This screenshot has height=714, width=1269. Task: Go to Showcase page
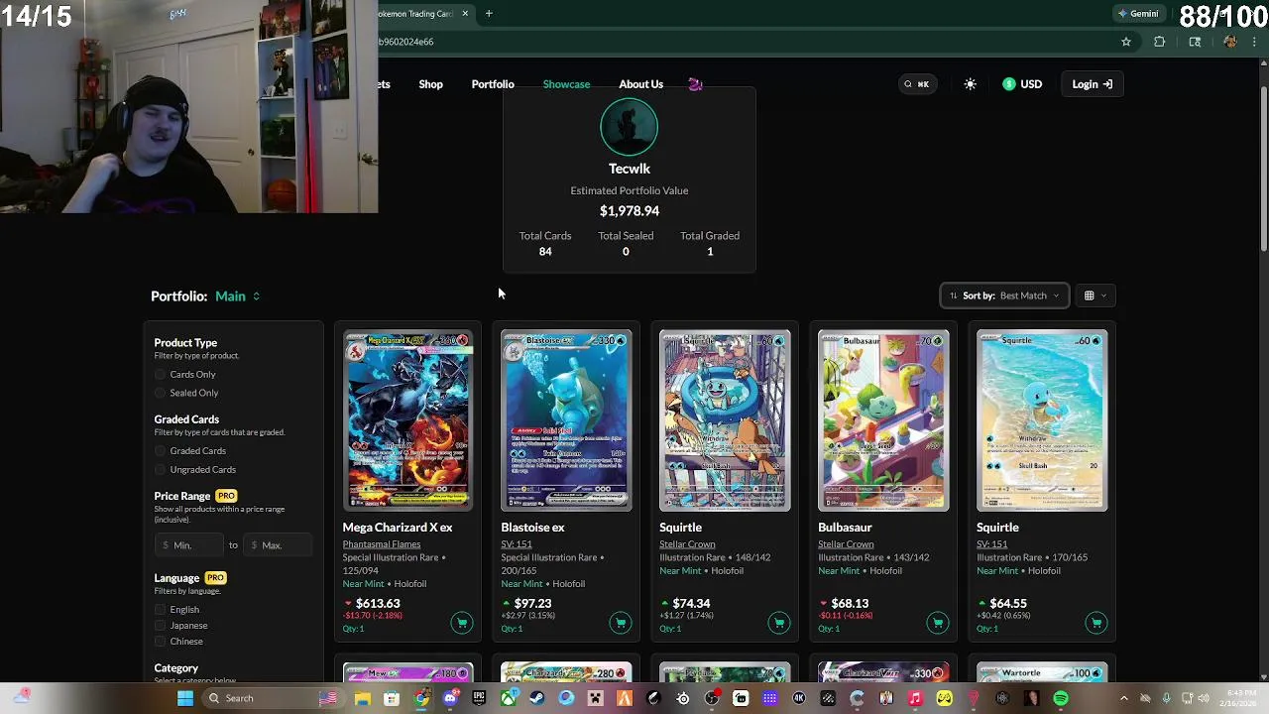tap(566, 84)
